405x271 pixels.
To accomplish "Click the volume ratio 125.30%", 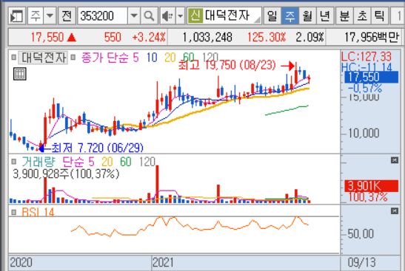I will [x=267, y=38].
